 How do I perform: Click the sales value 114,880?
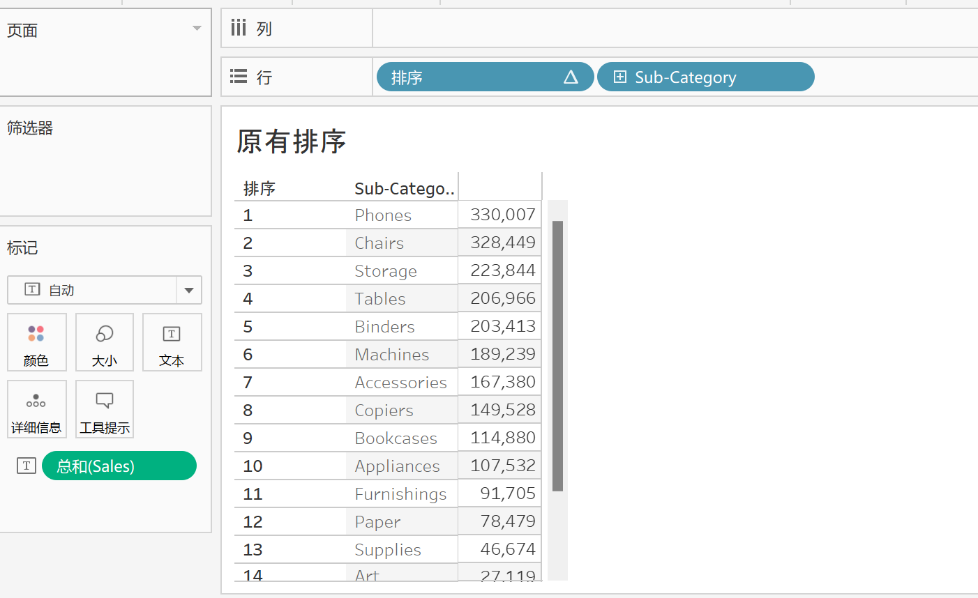point(503,438)
